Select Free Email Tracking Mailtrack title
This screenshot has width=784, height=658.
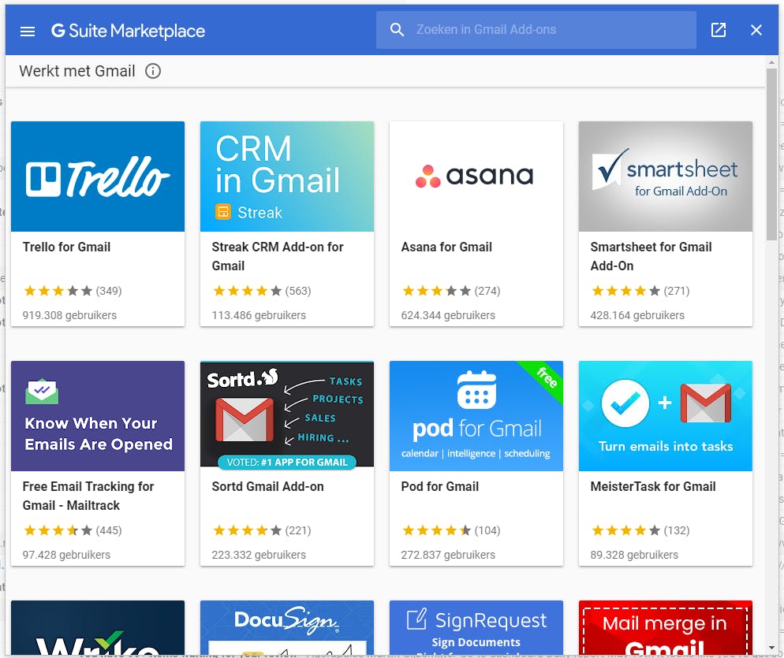88,496
